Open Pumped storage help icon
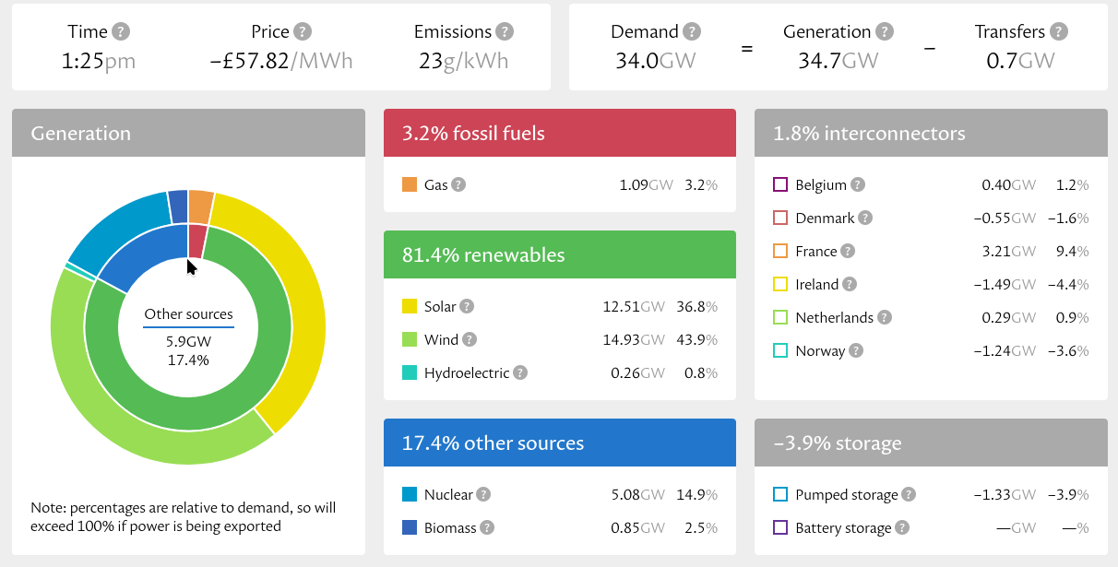Screen dimensions: 1118x567 [909, 494]
